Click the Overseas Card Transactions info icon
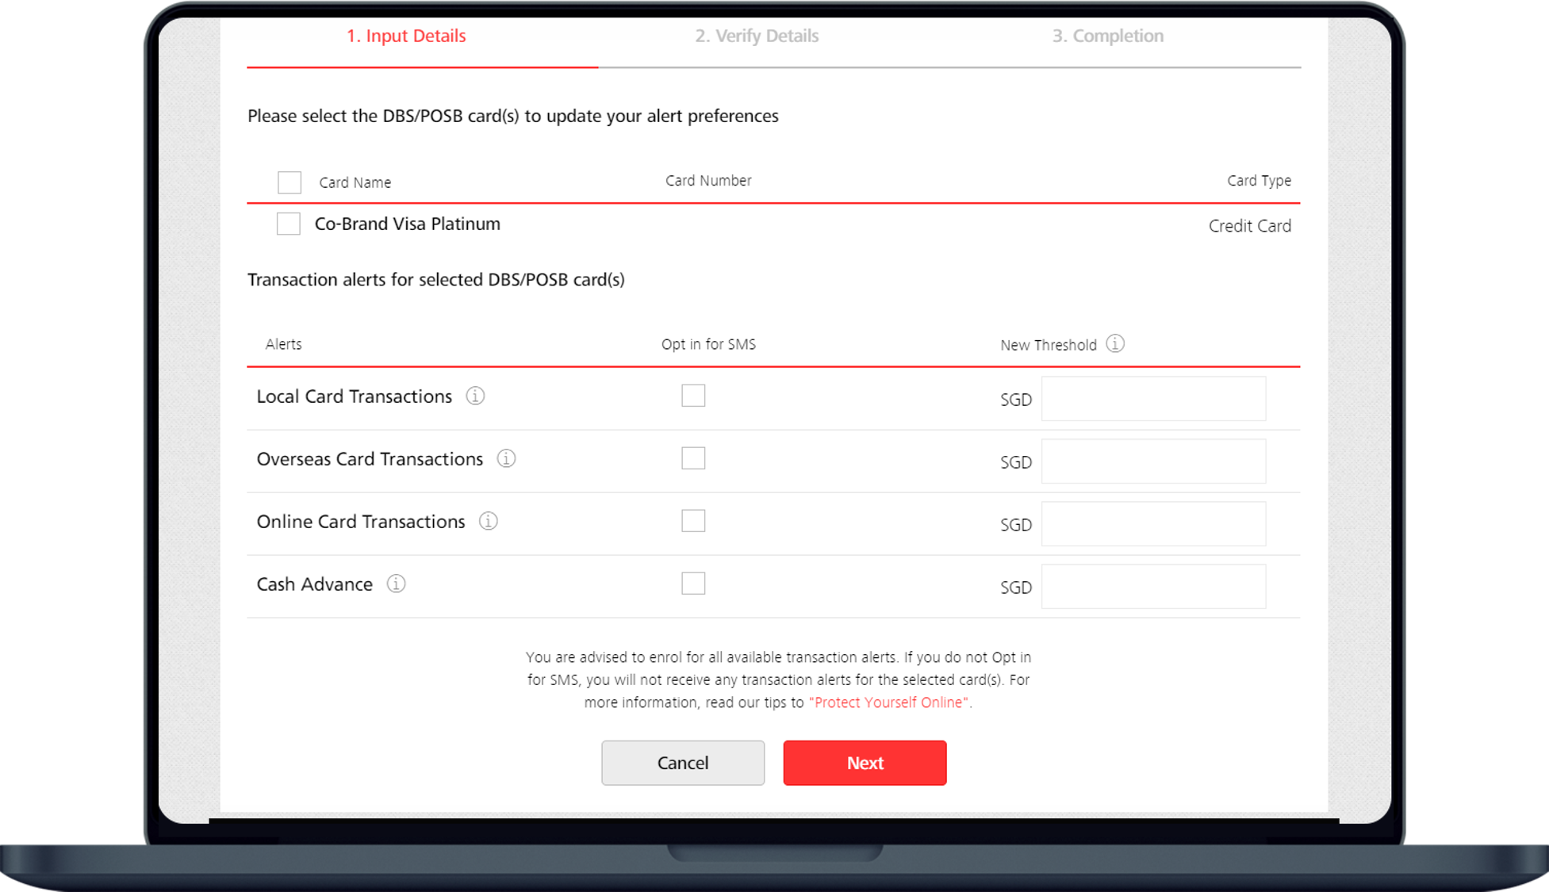Screen dimensions: 1549x892 point(508,459)
